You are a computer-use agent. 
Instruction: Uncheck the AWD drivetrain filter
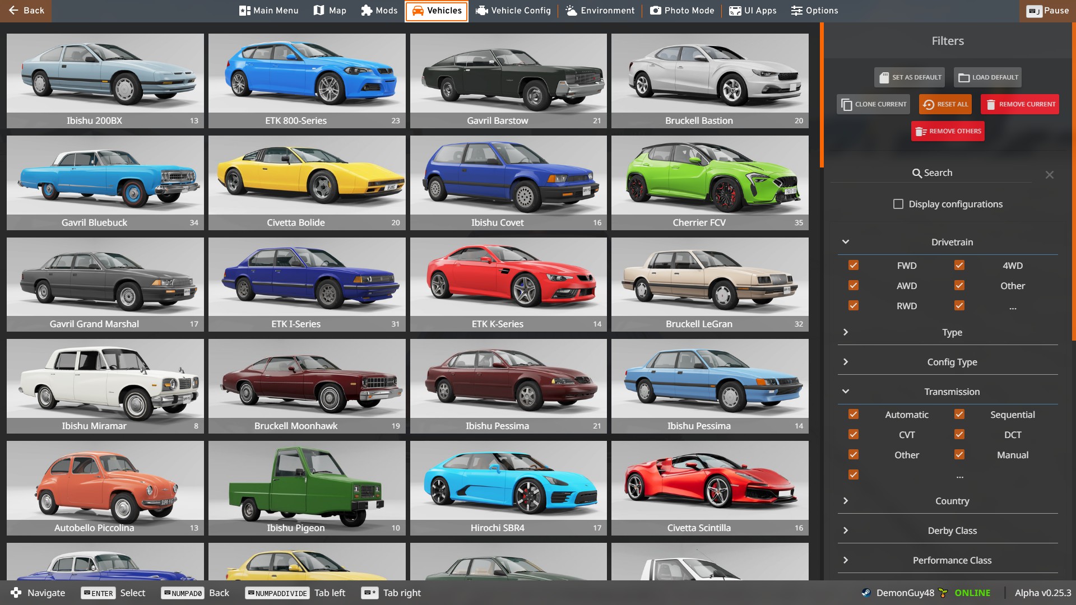(854, 285)
